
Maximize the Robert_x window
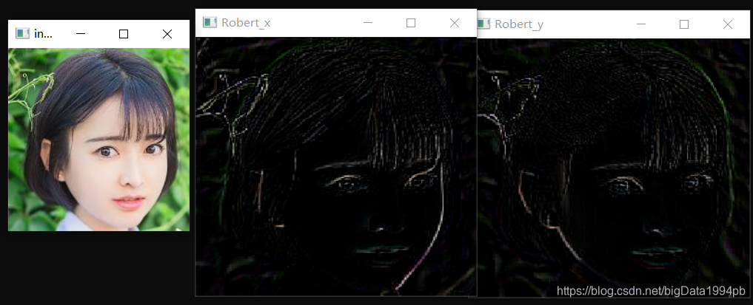tap(411, 22)
